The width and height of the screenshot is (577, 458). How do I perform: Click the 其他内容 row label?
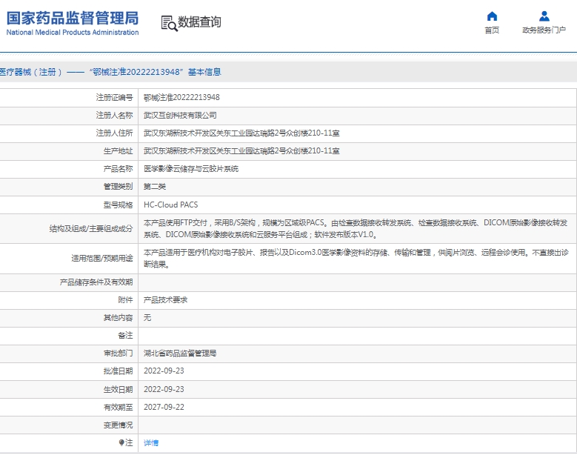pyautogui.click(x=118, y=318)
